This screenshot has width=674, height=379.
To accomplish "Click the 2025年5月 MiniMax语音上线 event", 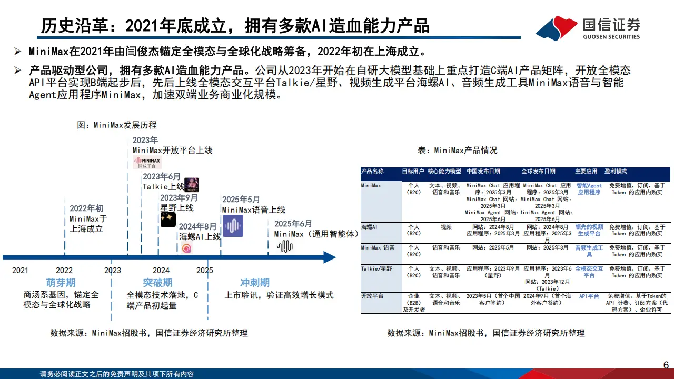I will (x=253, y=204).
